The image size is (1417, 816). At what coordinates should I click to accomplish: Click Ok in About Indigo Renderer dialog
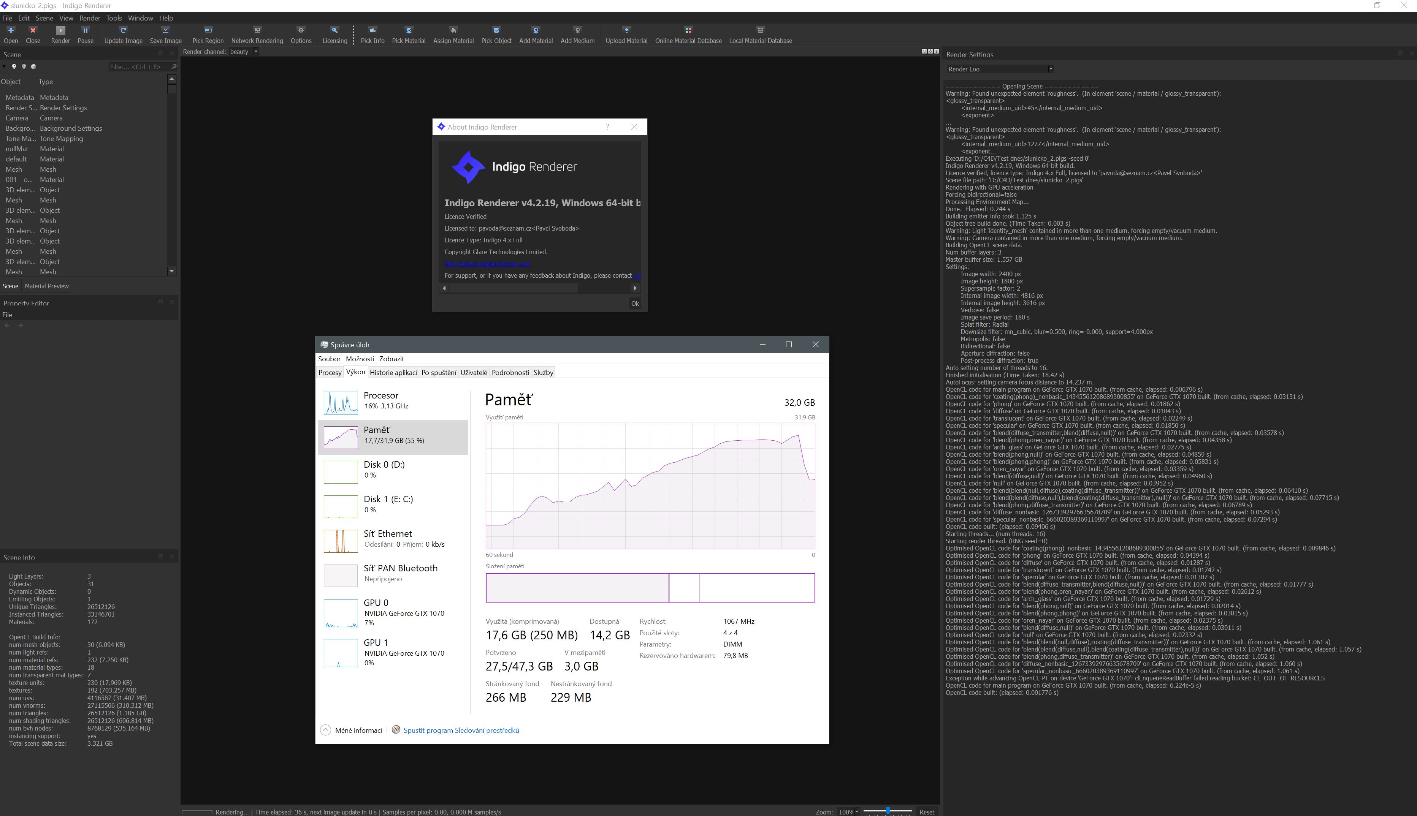(635, 304)
